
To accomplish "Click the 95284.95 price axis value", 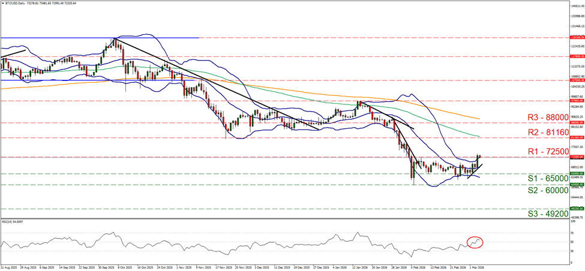I will [577, 107].
